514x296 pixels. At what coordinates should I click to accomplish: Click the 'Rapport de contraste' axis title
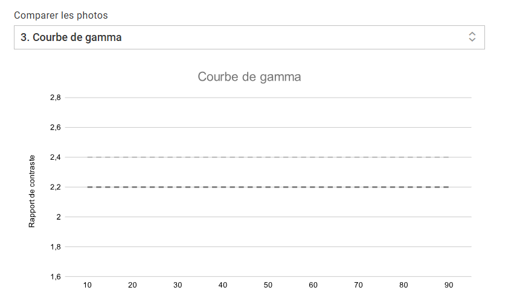[32, 191]
